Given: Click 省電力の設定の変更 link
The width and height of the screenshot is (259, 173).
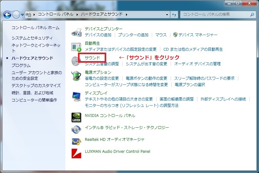Looking at the screenshot, I should point(102,78).
